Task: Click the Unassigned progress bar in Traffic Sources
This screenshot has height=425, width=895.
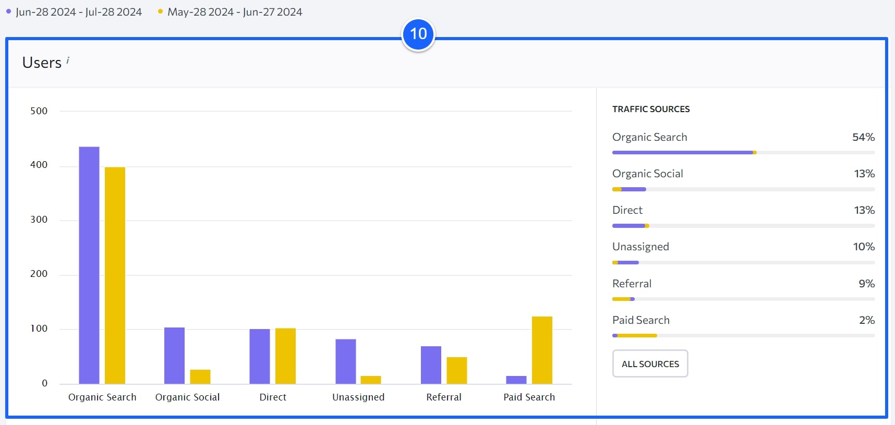Action: pos(743,262)
